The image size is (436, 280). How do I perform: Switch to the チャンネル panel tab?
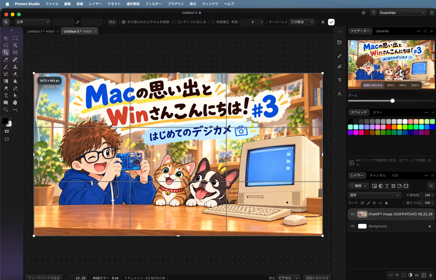pos(378,175)
